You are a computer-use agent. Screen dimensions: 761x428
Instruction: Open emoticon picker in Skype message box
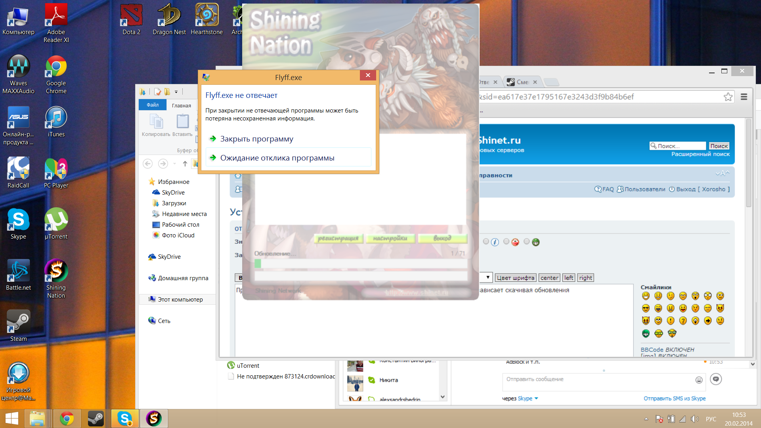(x=699, y=380)
